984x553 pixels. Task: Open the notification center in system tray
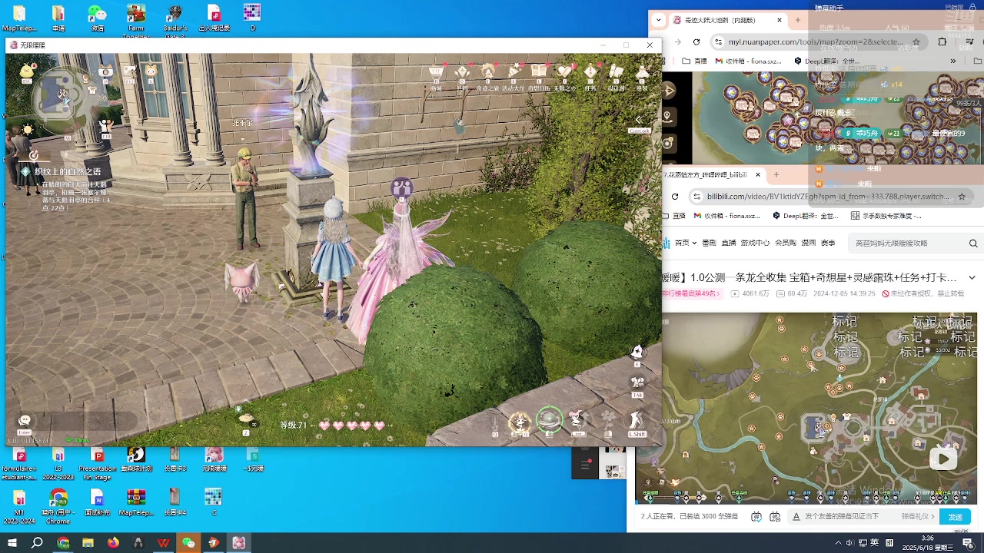click(968, 542)
